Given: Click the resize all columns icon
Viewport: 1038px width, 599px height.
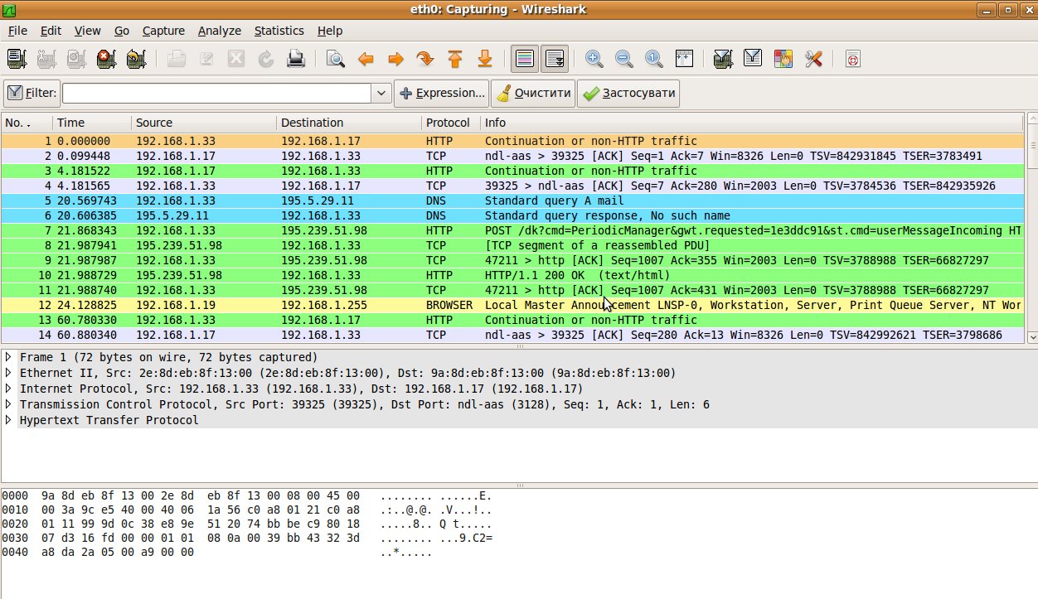Looking at the screenshot, I should 683,59.
